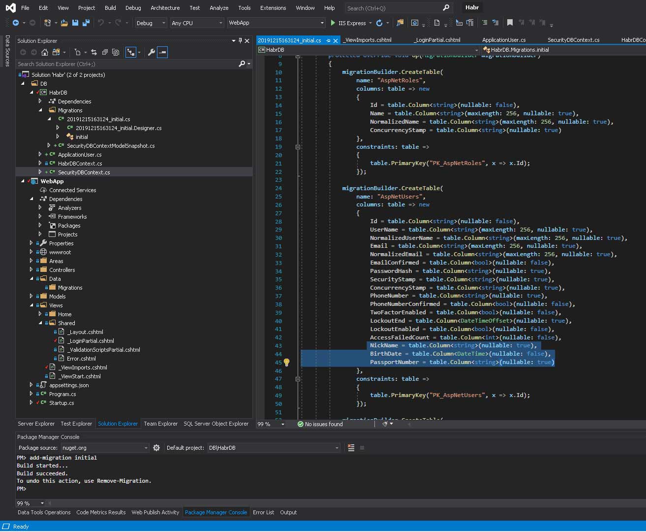Click Clear Console icon in Package Manager
Viewport: 646px width, 532px height.
tap(351, 448)
